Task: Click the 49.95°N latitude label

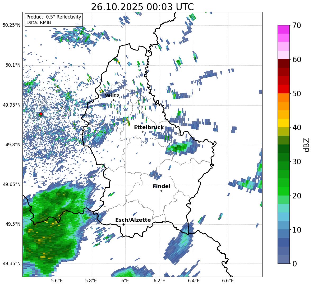Action: click(x=11, y=105)
